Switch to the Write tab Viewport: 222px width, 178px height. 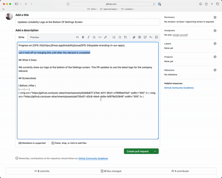21,37
